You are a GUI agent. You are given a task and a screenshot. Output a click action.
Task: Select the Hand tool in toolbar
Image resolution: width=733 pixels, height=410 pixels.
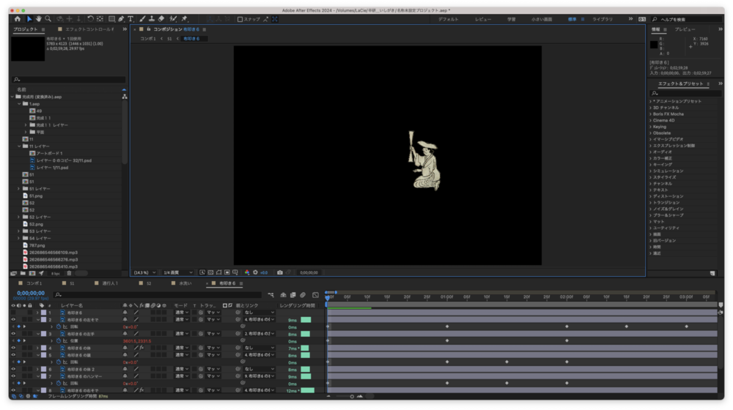point(39,19)
